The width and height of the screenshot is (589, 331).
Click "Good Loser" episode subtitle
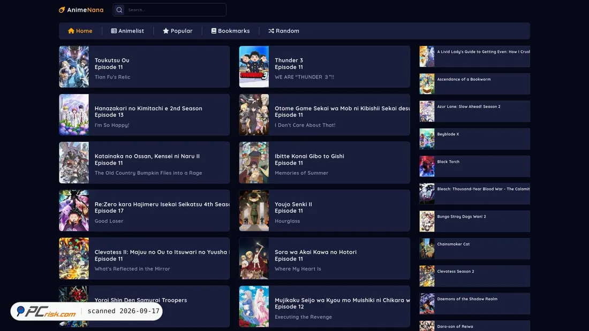coord(109,221)
